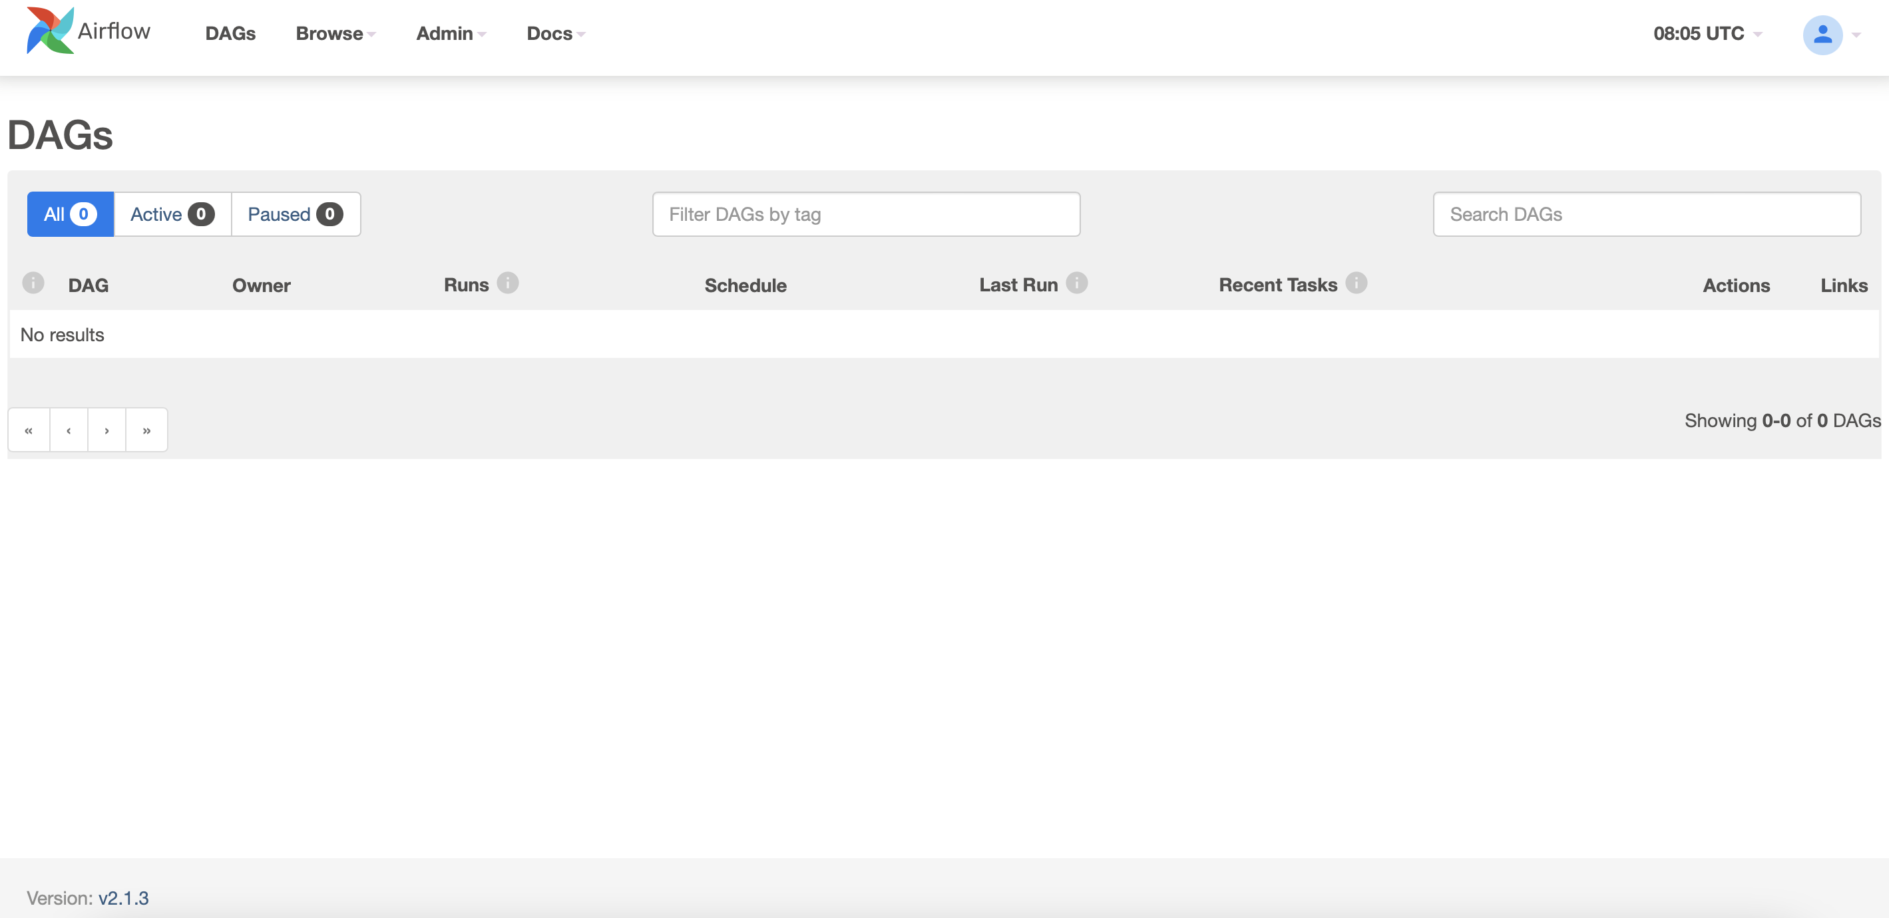Show All DAGs filter
This screenshot has height=918, width=1889.
(70, 214)
